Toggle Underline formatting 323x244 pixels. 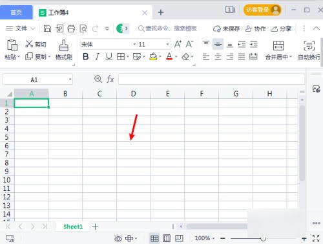(109, 57)
